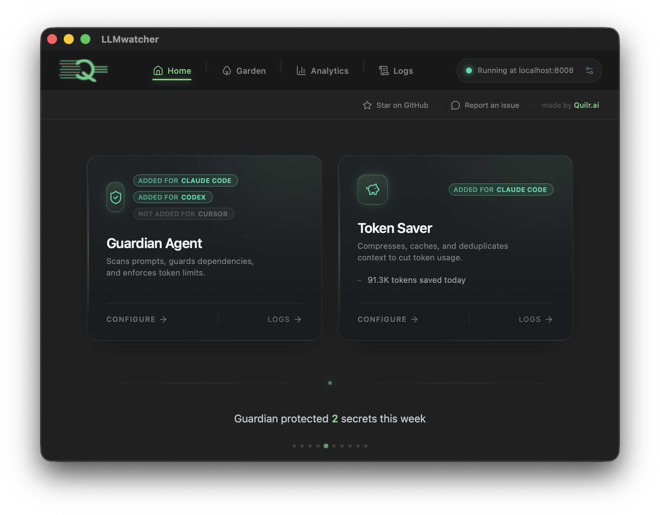The width and height of the screenshot is (660, 515).
Task: Click the Logs scroll icon
Action: (x=383, y=71)
